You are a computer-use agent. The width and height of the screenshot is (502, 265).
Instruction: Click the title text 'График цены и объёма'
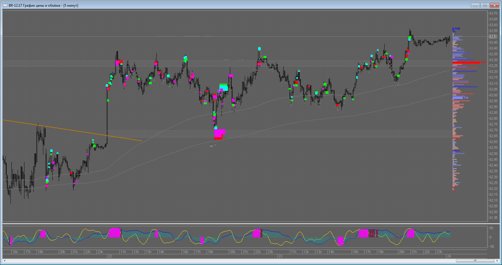42,6
